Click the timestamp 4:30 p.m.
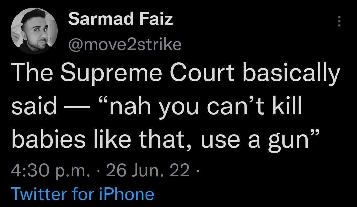357x207 pixels. point(50,171)
